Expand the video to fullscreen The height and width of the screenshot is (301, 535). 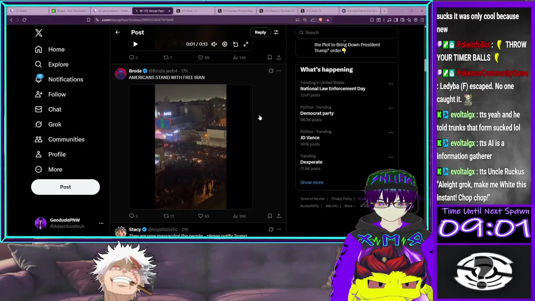pyautogui.click(x=246, y=44)
